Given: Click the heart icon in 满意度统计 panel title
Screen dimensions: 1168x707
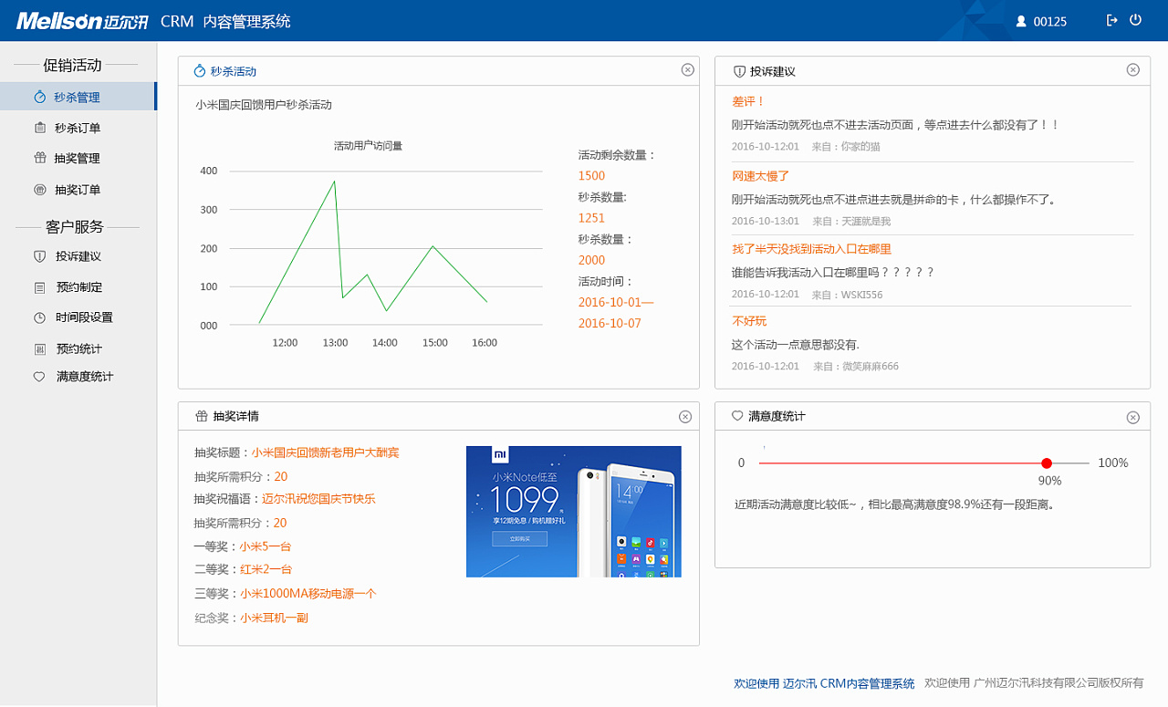Looking at the screenshot, I should tap(737, 415).
